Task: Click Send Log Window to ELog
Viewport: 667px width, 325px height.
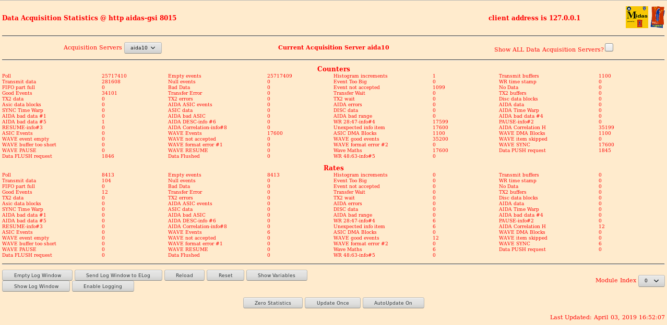Action: click(118, 276)
